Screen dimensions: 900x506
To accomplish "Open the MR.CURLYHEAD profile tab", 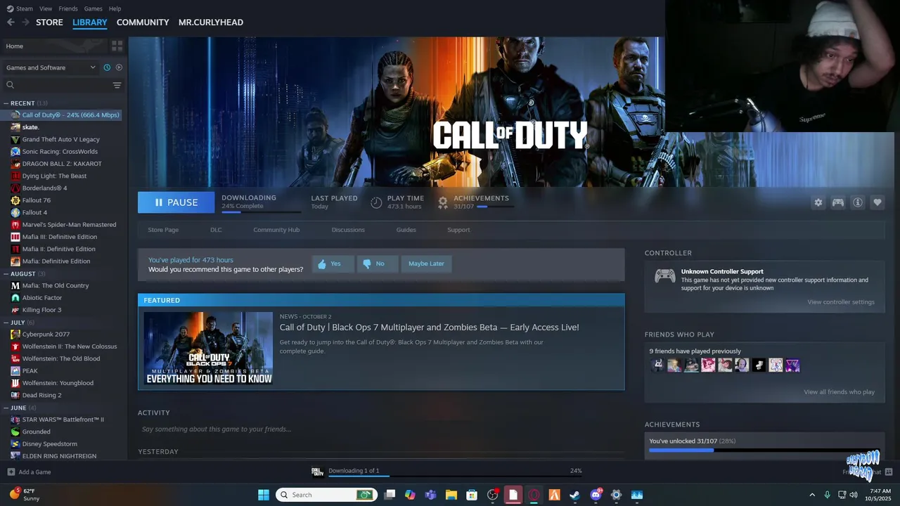I will [211, 22].
